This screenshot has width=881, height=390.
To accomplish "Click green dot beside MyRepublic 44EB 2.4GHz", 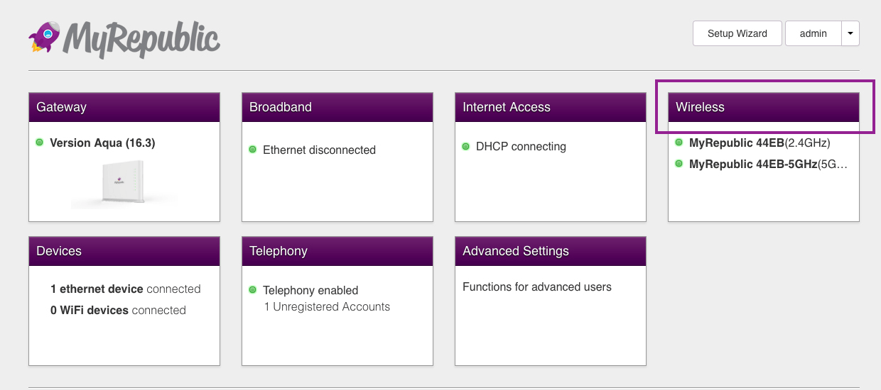I will (679, 143).
